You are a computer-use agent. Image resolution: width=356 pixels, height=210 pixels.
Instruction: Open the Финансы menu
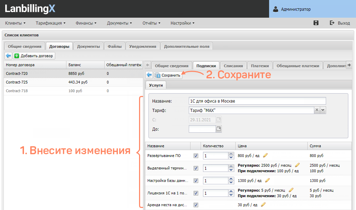(86, 23)
